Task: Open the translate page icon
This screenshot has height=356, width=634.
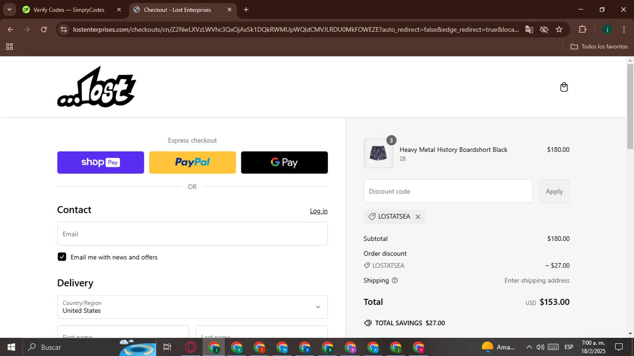Action: [x=529, y=30]
